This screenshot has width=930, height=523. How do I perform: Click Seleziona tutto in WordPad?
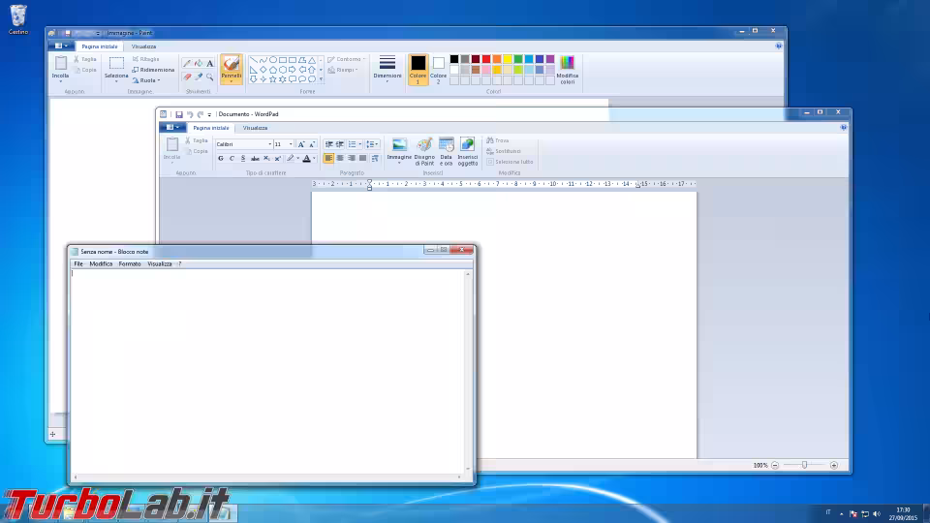[x=511, y=162]
